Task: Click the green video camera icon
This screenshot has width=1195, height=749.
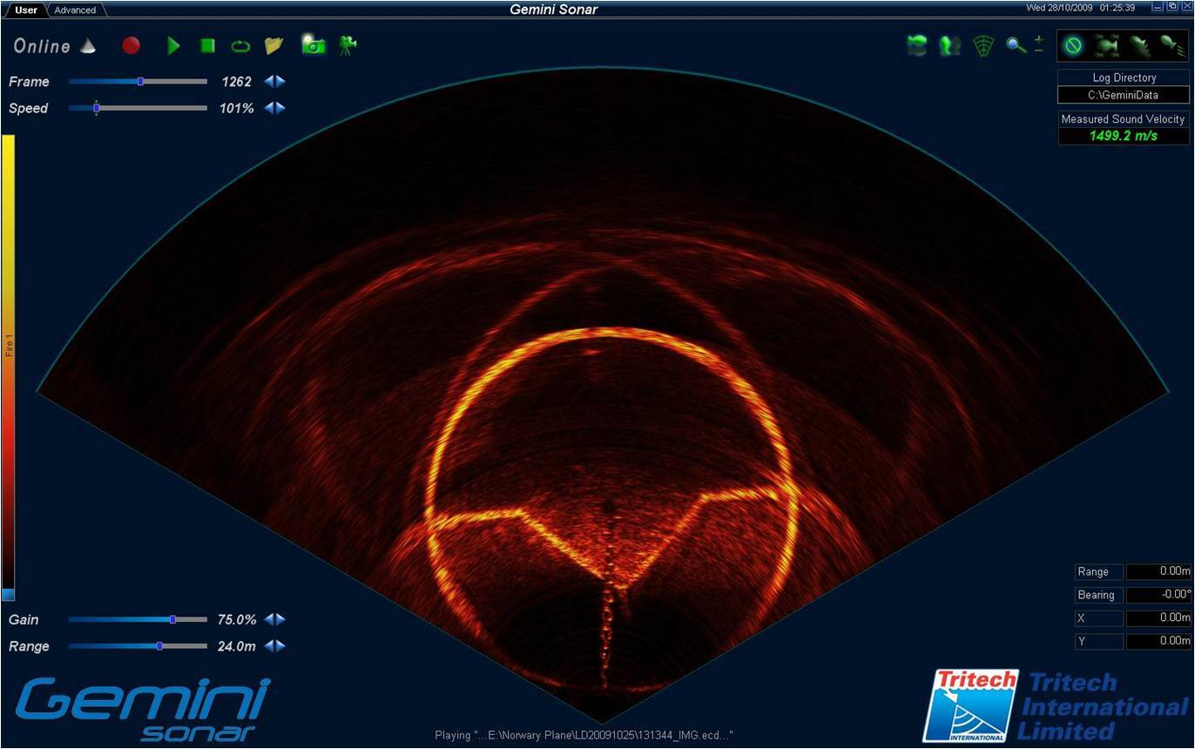Action: (x=348, y=45)
